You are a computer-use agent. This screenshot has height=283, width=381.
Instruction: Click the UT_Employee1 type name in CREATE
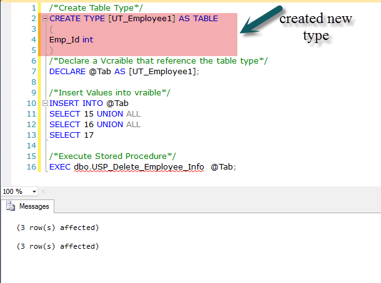[x=142, y=19]
